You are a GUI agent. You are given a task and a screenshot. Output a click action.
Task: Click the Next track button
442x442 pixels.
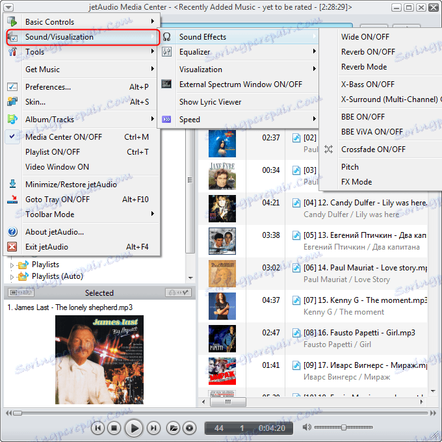(x=153, y=428)
